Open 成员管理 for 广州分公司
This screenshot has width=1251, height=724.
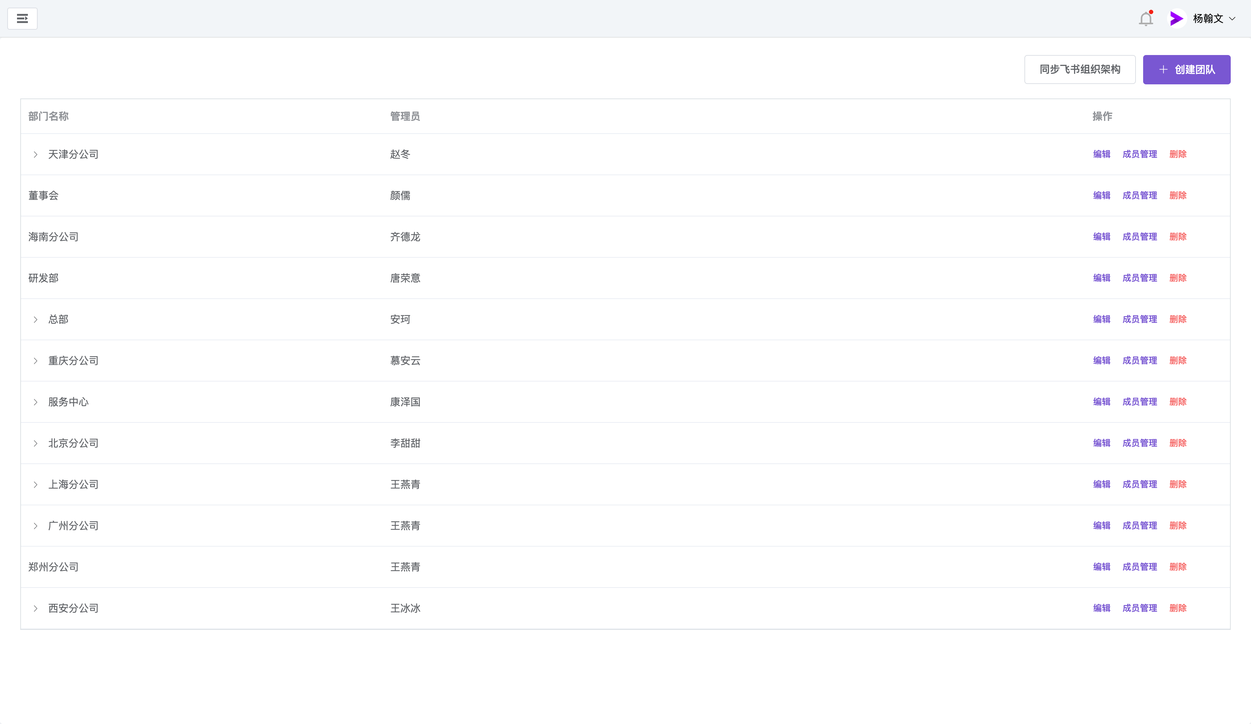(x=1139, y=525)
